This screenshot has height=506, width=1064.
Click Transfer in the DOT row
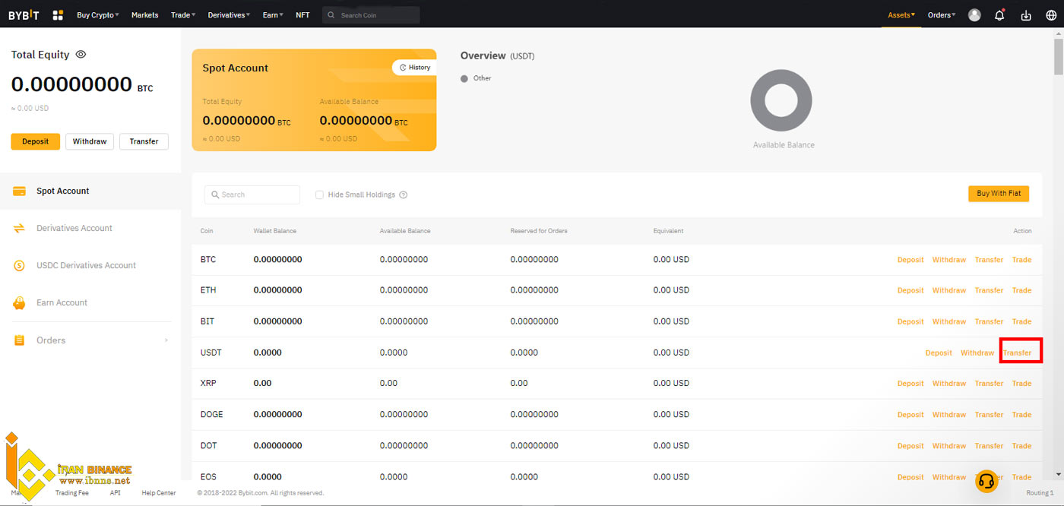989,446
